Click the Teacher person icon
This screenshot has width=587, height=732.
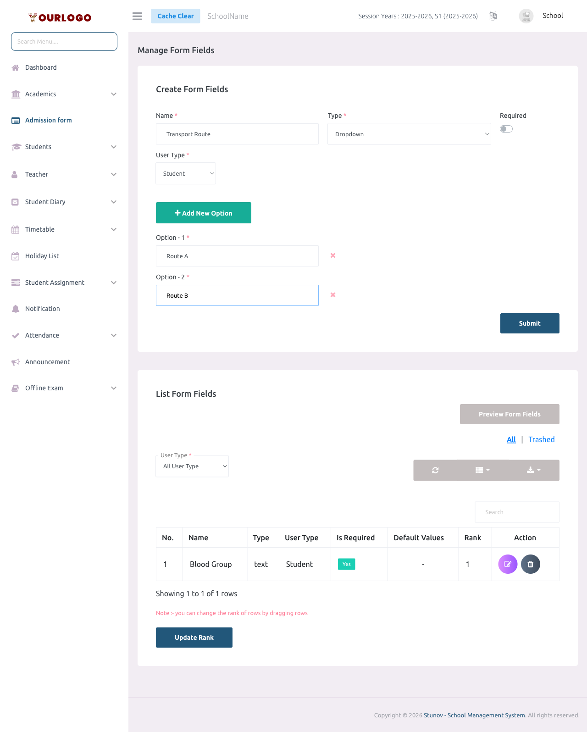coord(15,174)
